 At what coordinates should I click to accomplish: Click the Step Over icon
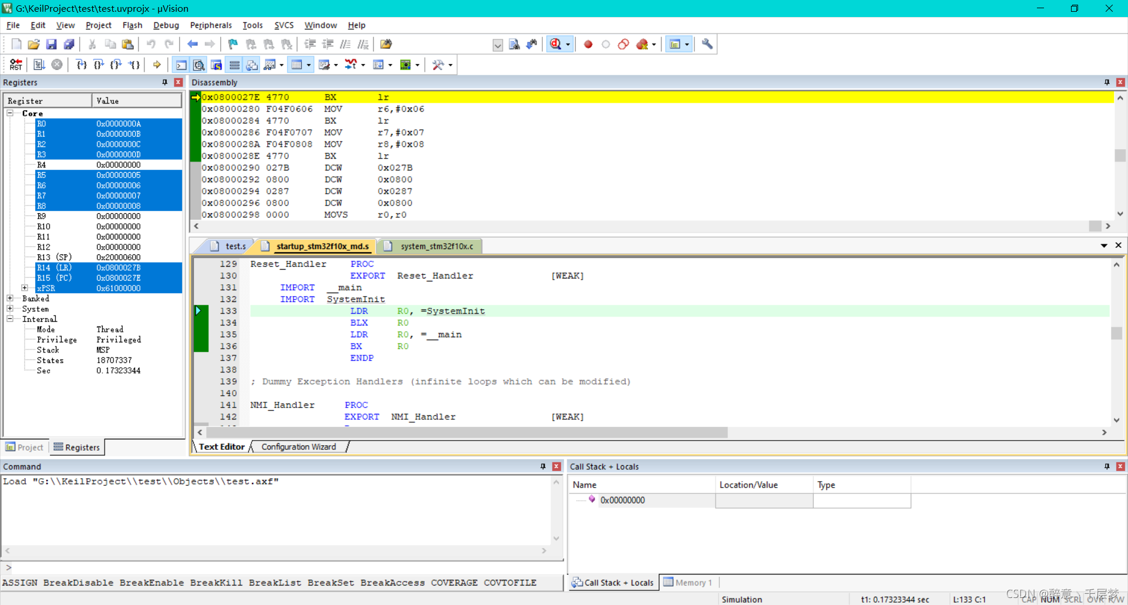pyautogui.click(x=99, y=65)
